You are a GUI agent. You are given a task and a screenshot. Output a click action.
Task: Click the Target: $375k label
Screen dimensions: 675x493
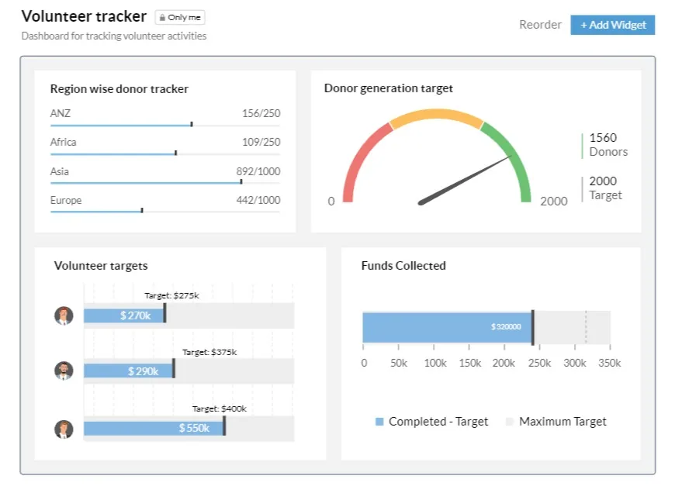209,353
